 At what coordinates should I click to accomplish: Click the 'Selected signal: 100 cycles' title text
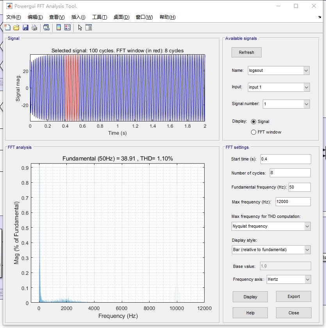click(x=83, y=51)
